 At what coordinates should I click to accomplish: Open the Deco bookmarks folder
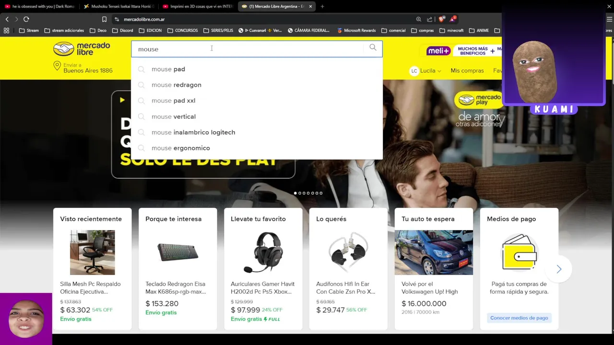98,30
